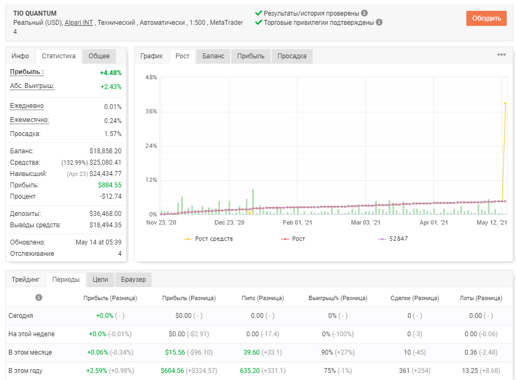
Task: Click the Баланс $18,858.20 value
Action: tap(106, 151)
